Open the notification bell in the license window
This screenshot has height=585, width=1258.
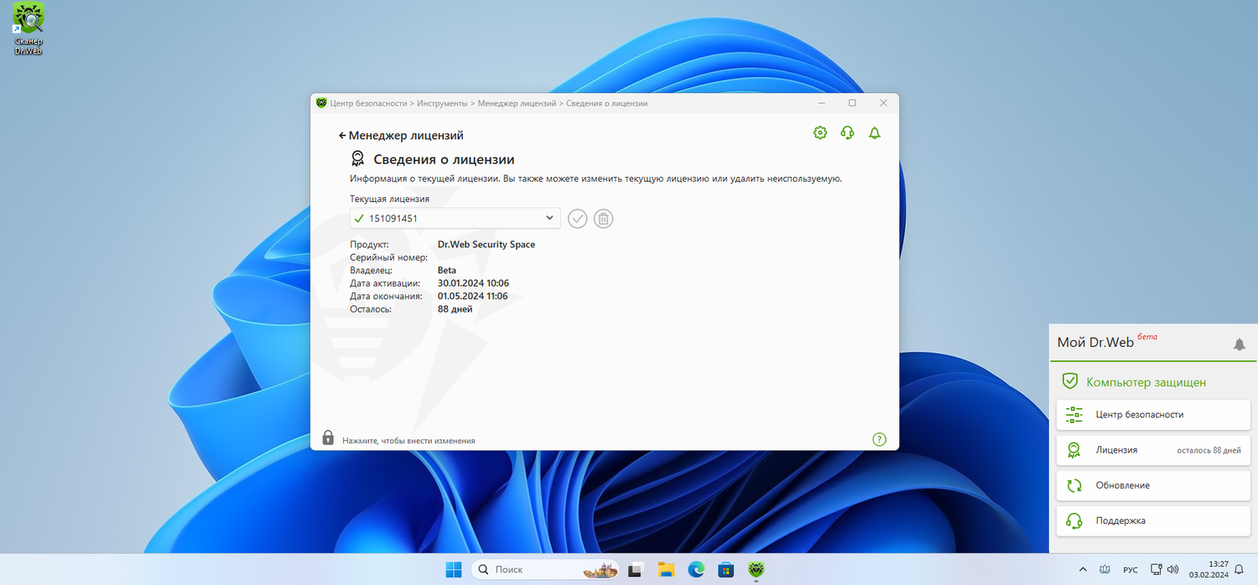[875, 132]
